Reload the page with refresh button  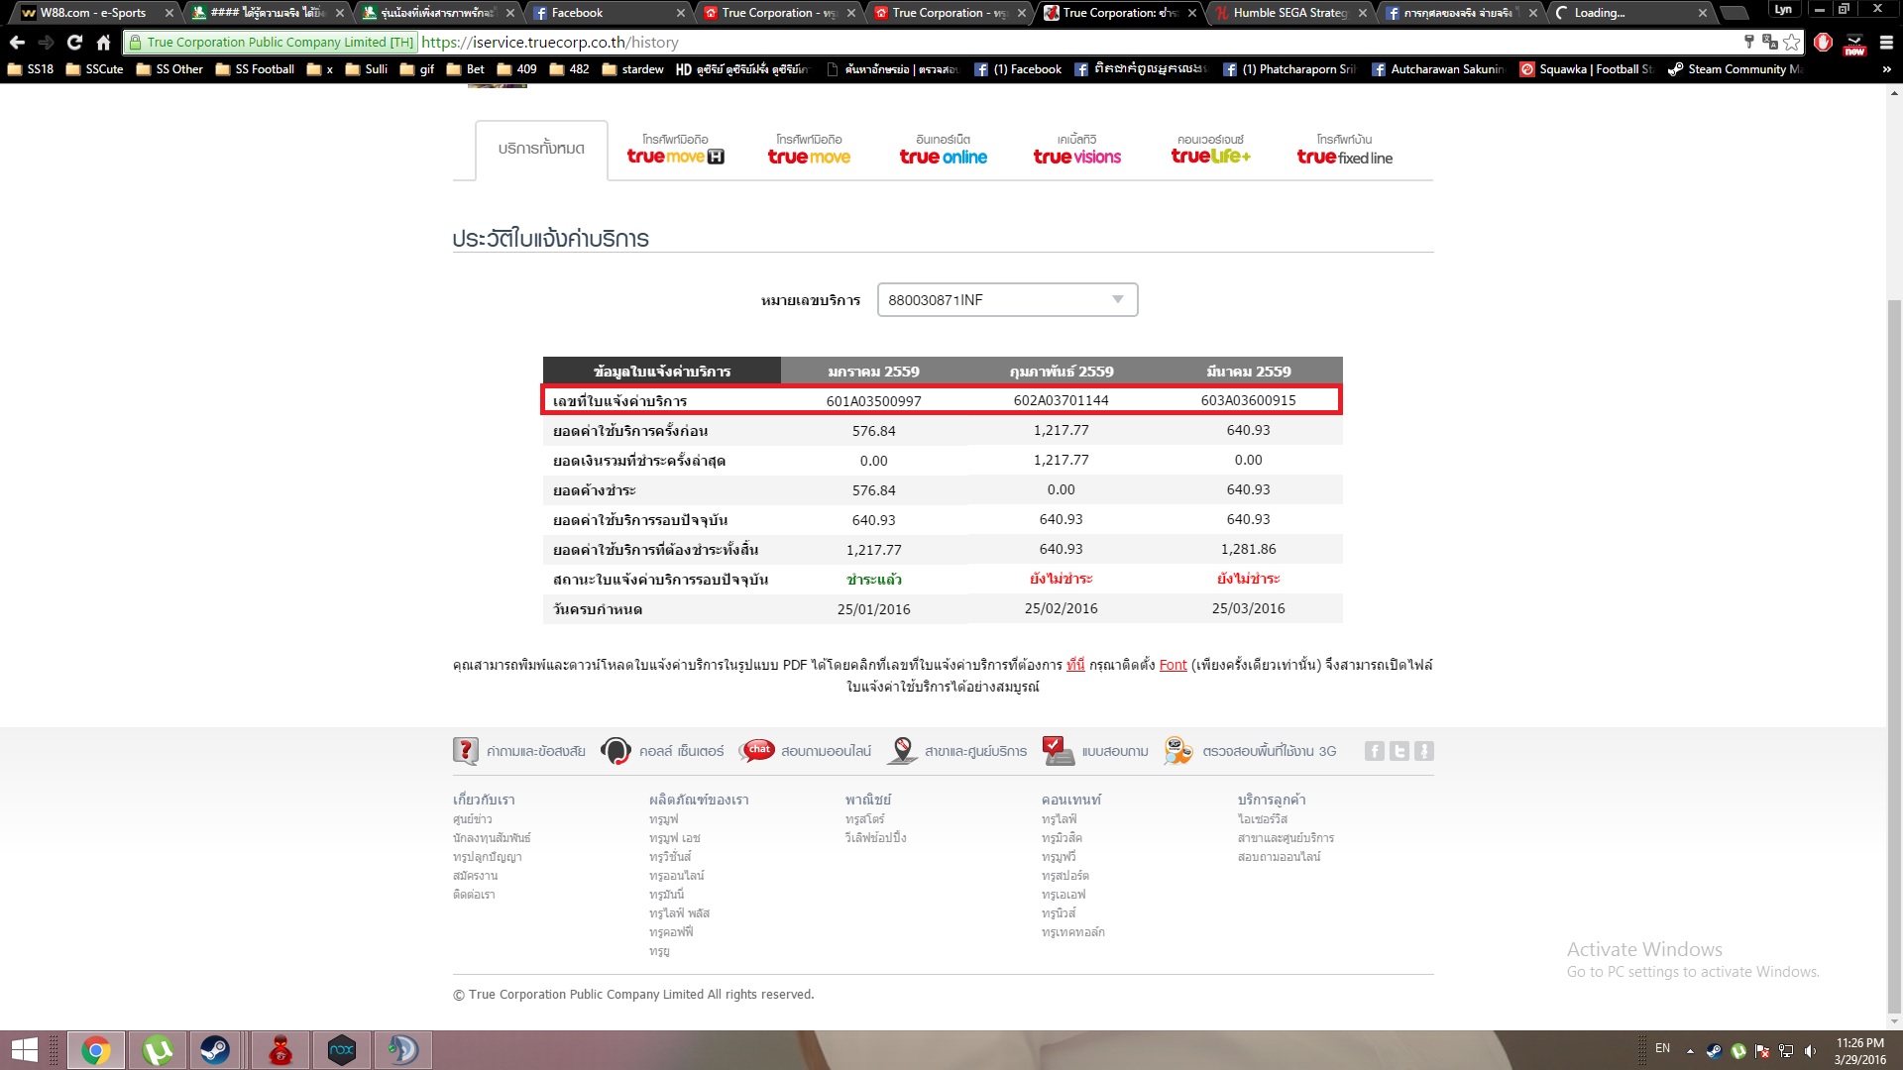74,43
